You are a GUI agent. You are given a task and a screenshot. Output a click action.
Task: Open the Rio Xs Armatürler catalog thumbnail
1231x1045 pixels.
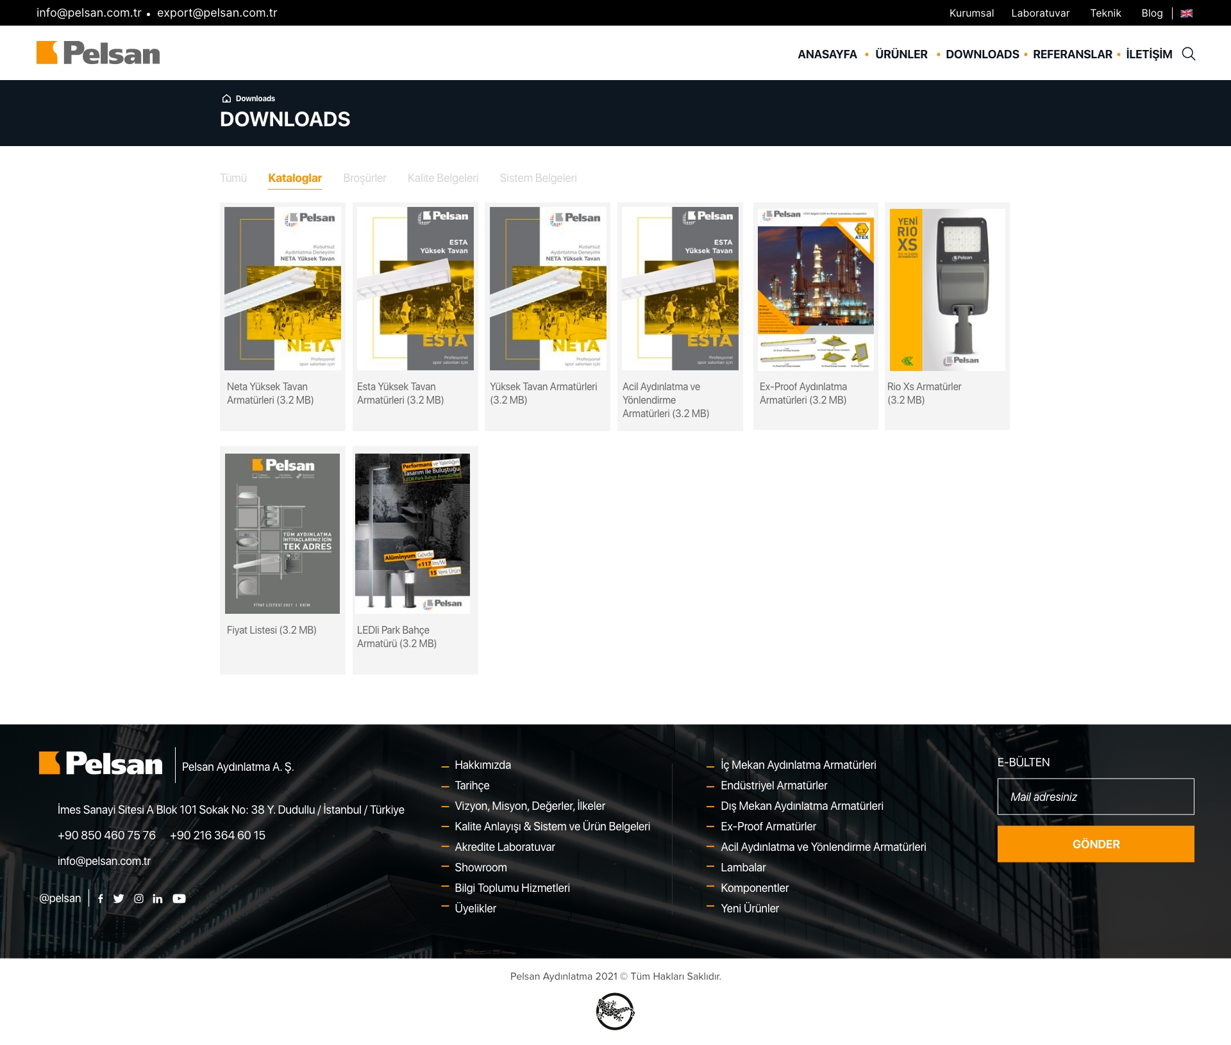point(947,290)
